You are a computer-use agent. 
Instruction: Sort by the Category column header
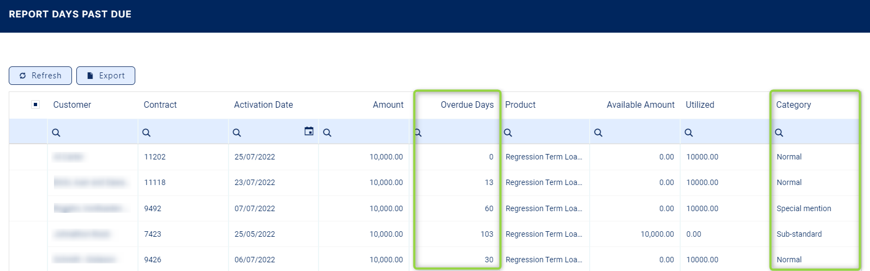point(793,104)
